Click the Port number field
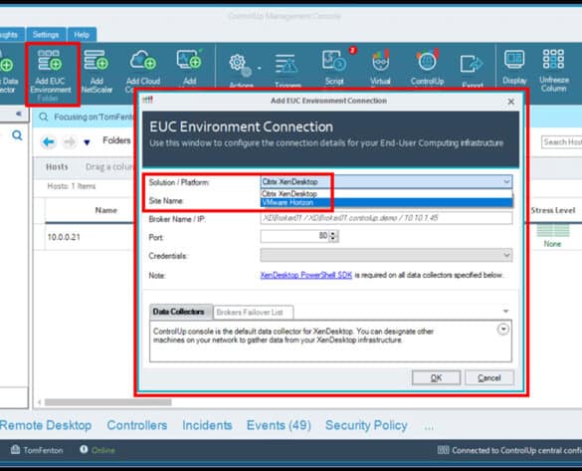This screenshot has height=471, width=582. (294, 236)
